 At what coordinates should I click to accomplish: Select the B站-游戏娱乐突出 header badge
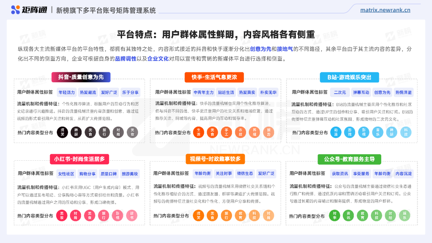tap(349, 77)
